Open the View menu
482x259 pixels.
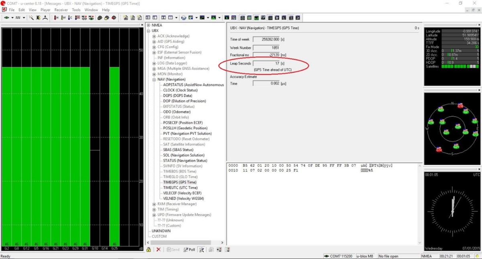33,10
